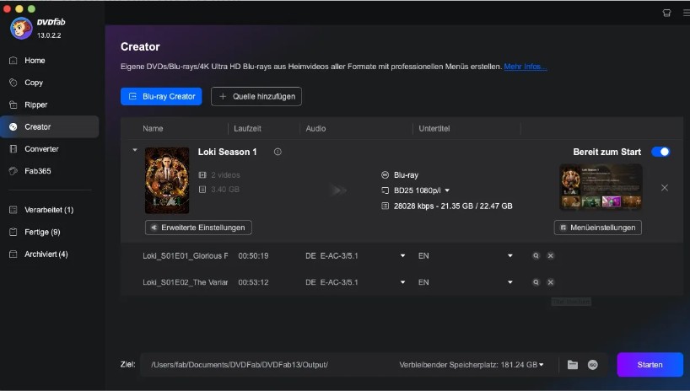This screenshot has height=391, width=690.
Task: Click the macOS green zoom button
Action: tap(31, 8)
